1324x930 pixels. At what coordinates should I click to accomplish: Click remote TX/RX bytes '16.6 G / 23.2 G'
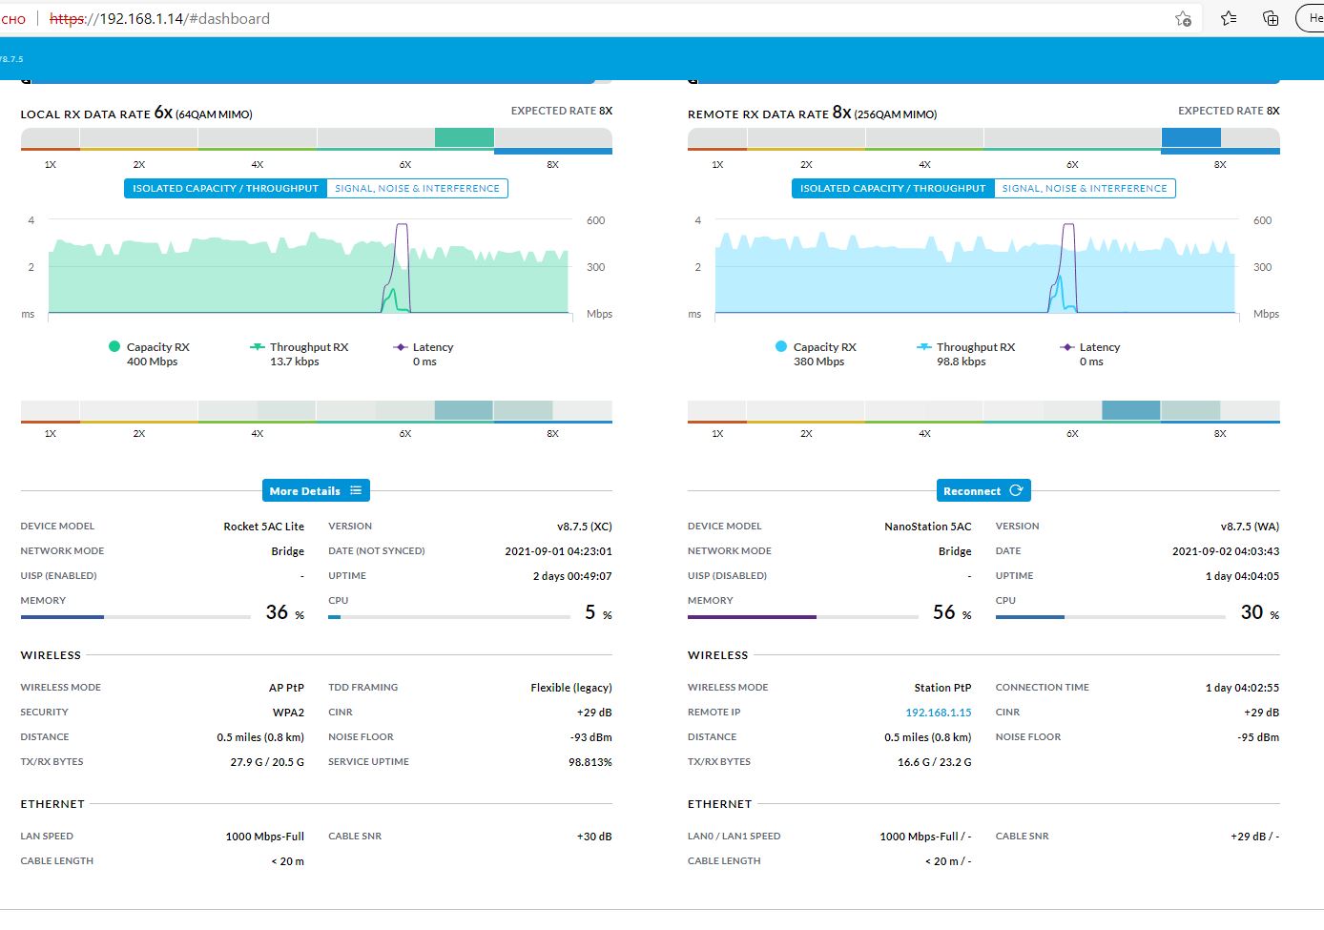pyautogui.click(x=935, y=762)
